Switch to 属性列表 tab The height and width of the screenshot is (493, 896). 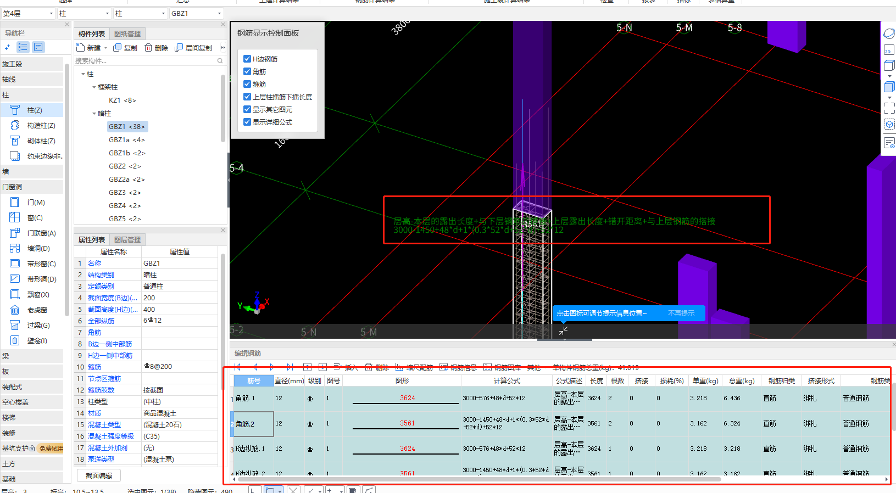(91, 239)
